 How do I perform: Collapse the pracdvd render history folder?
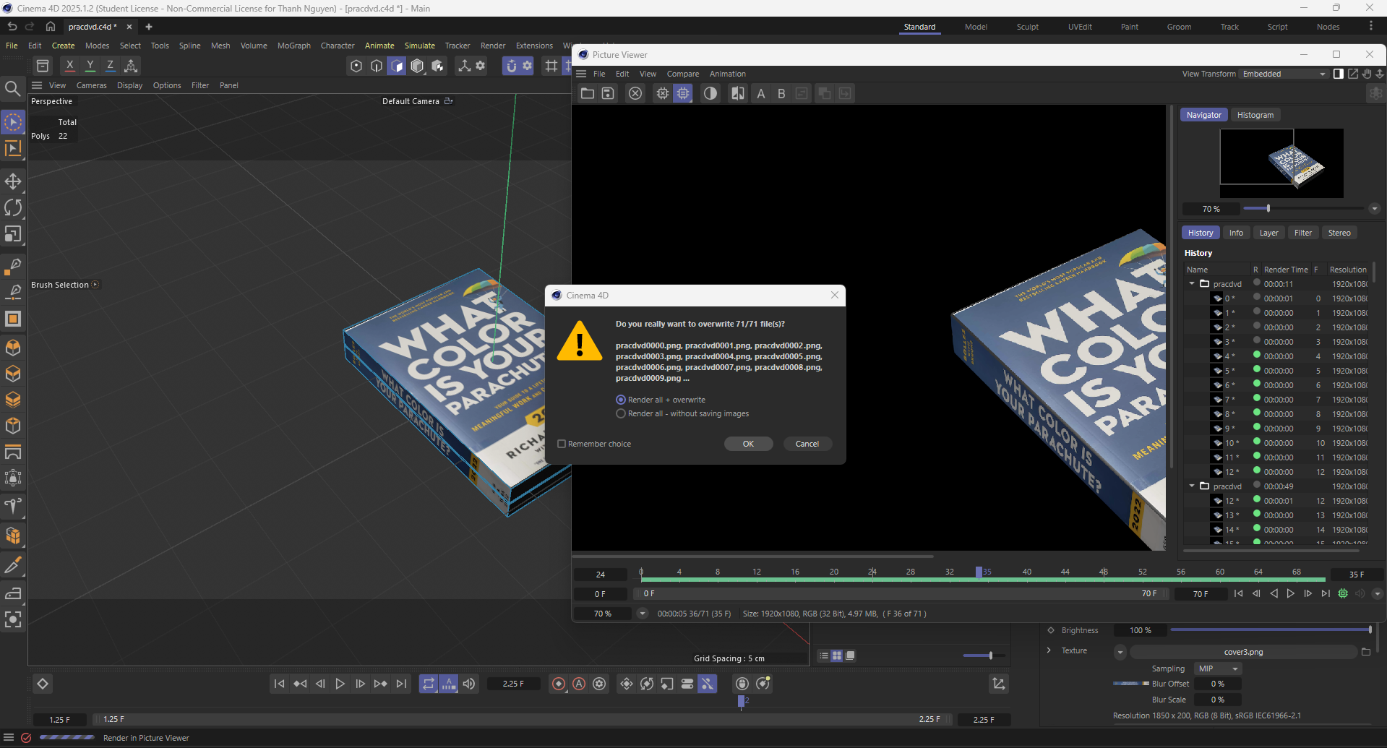[1191, 283]
